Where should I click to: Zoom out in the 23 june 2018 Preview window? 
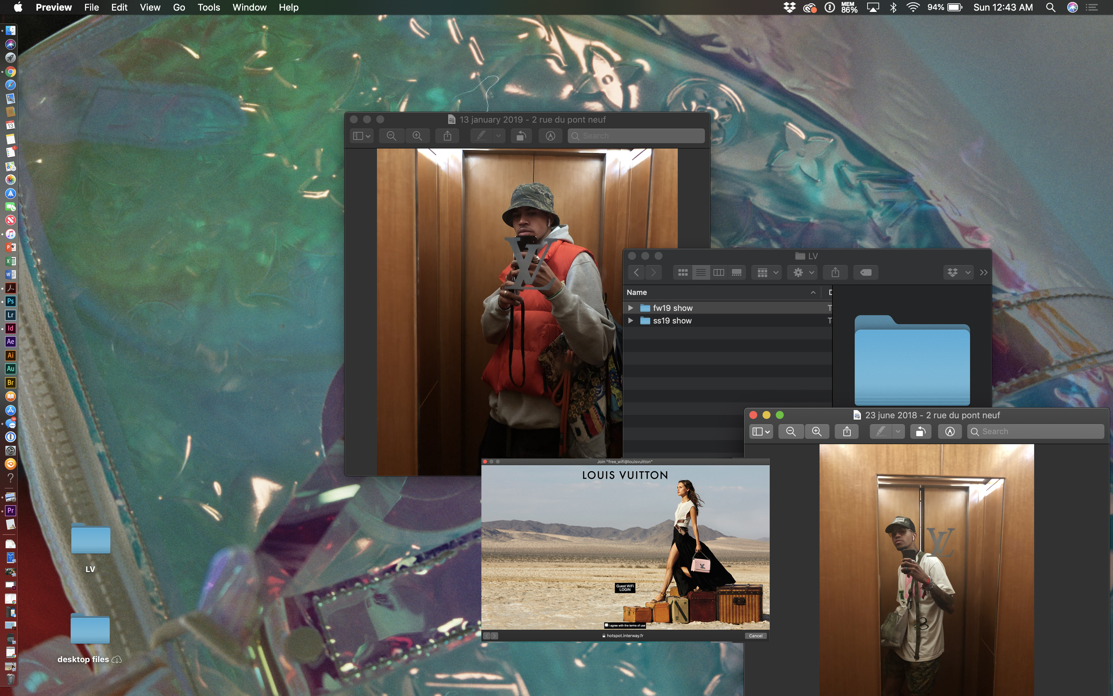click(x=791, y=431)
